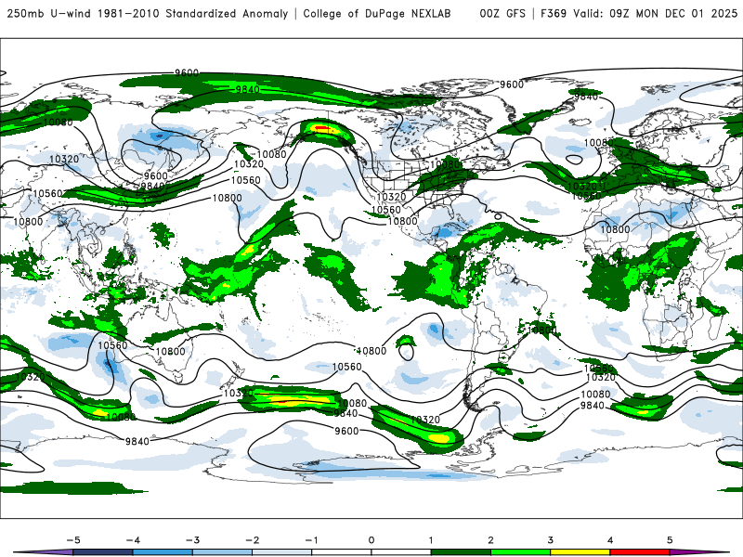Click the "00Z GFS" model run label
743x557 pixels.
point(502,13)
